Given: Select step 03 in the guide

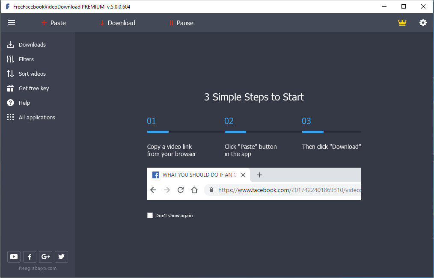Looking at the screenshot, I should coord(306,121).
